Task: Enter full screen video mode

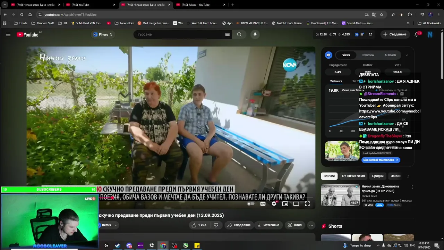Action: tap(307, 204)
